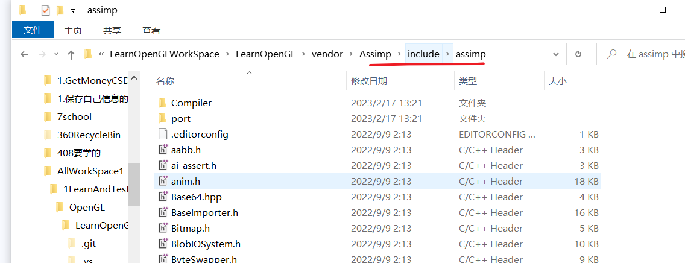Select 408要学的 folder in tree
This screenshot has width=685, height=263.
79,153
